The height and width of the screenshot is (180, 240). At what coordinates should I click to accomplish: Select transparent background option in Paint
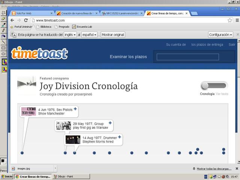click(4, 69)
